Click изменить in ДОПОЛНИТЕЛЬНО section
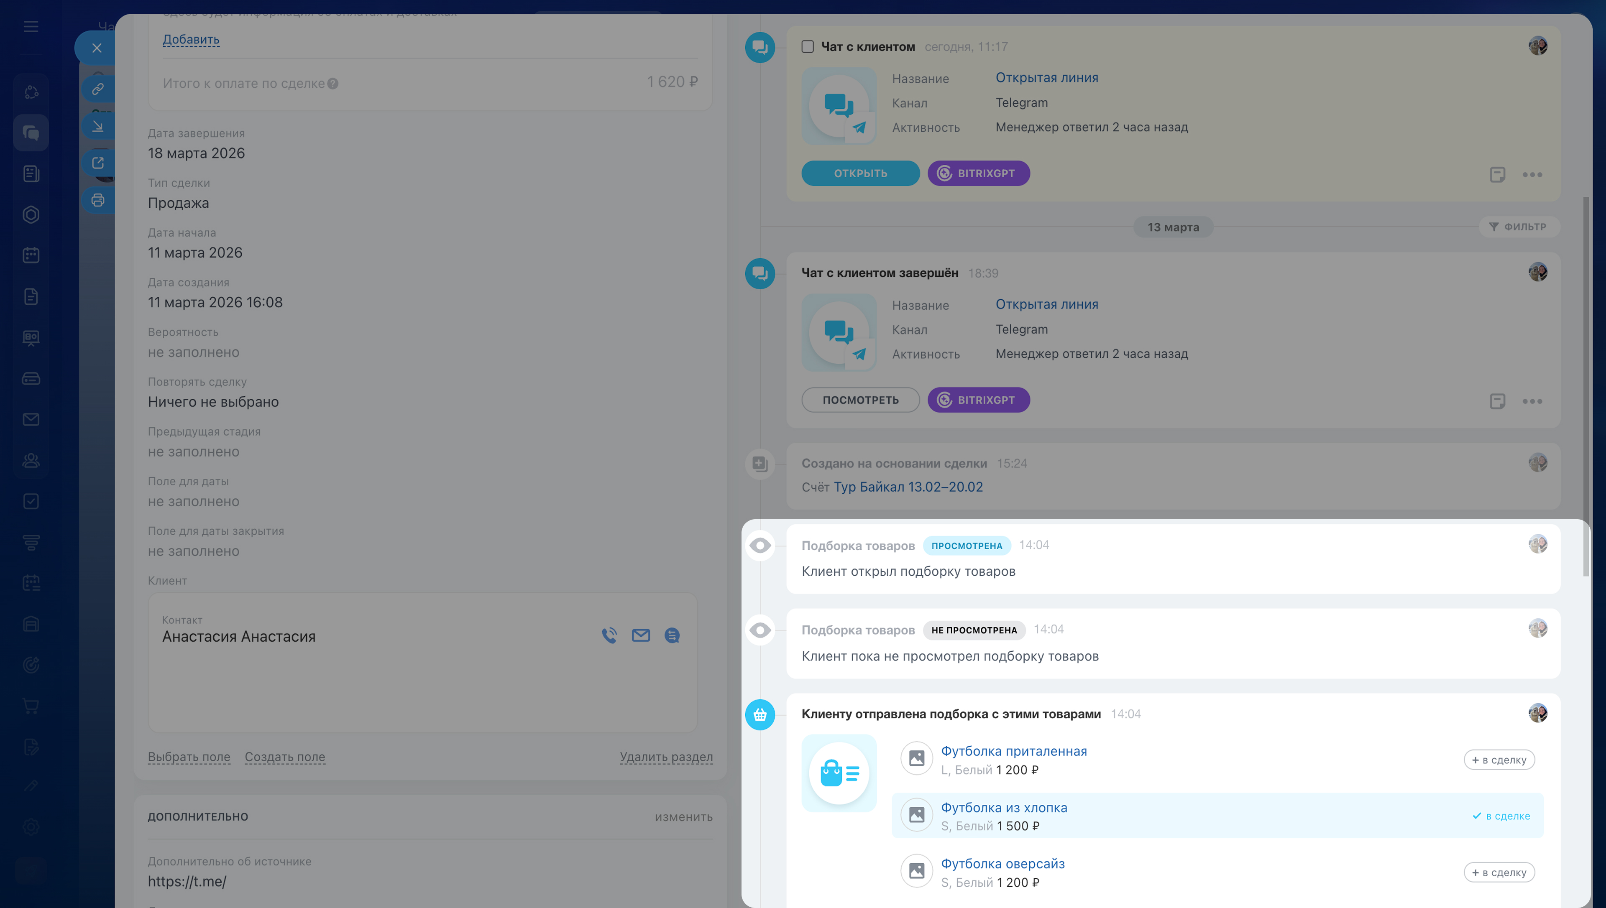Image resolution: width=1606 pixels, height=908 pixels. (x=683, y=817)
